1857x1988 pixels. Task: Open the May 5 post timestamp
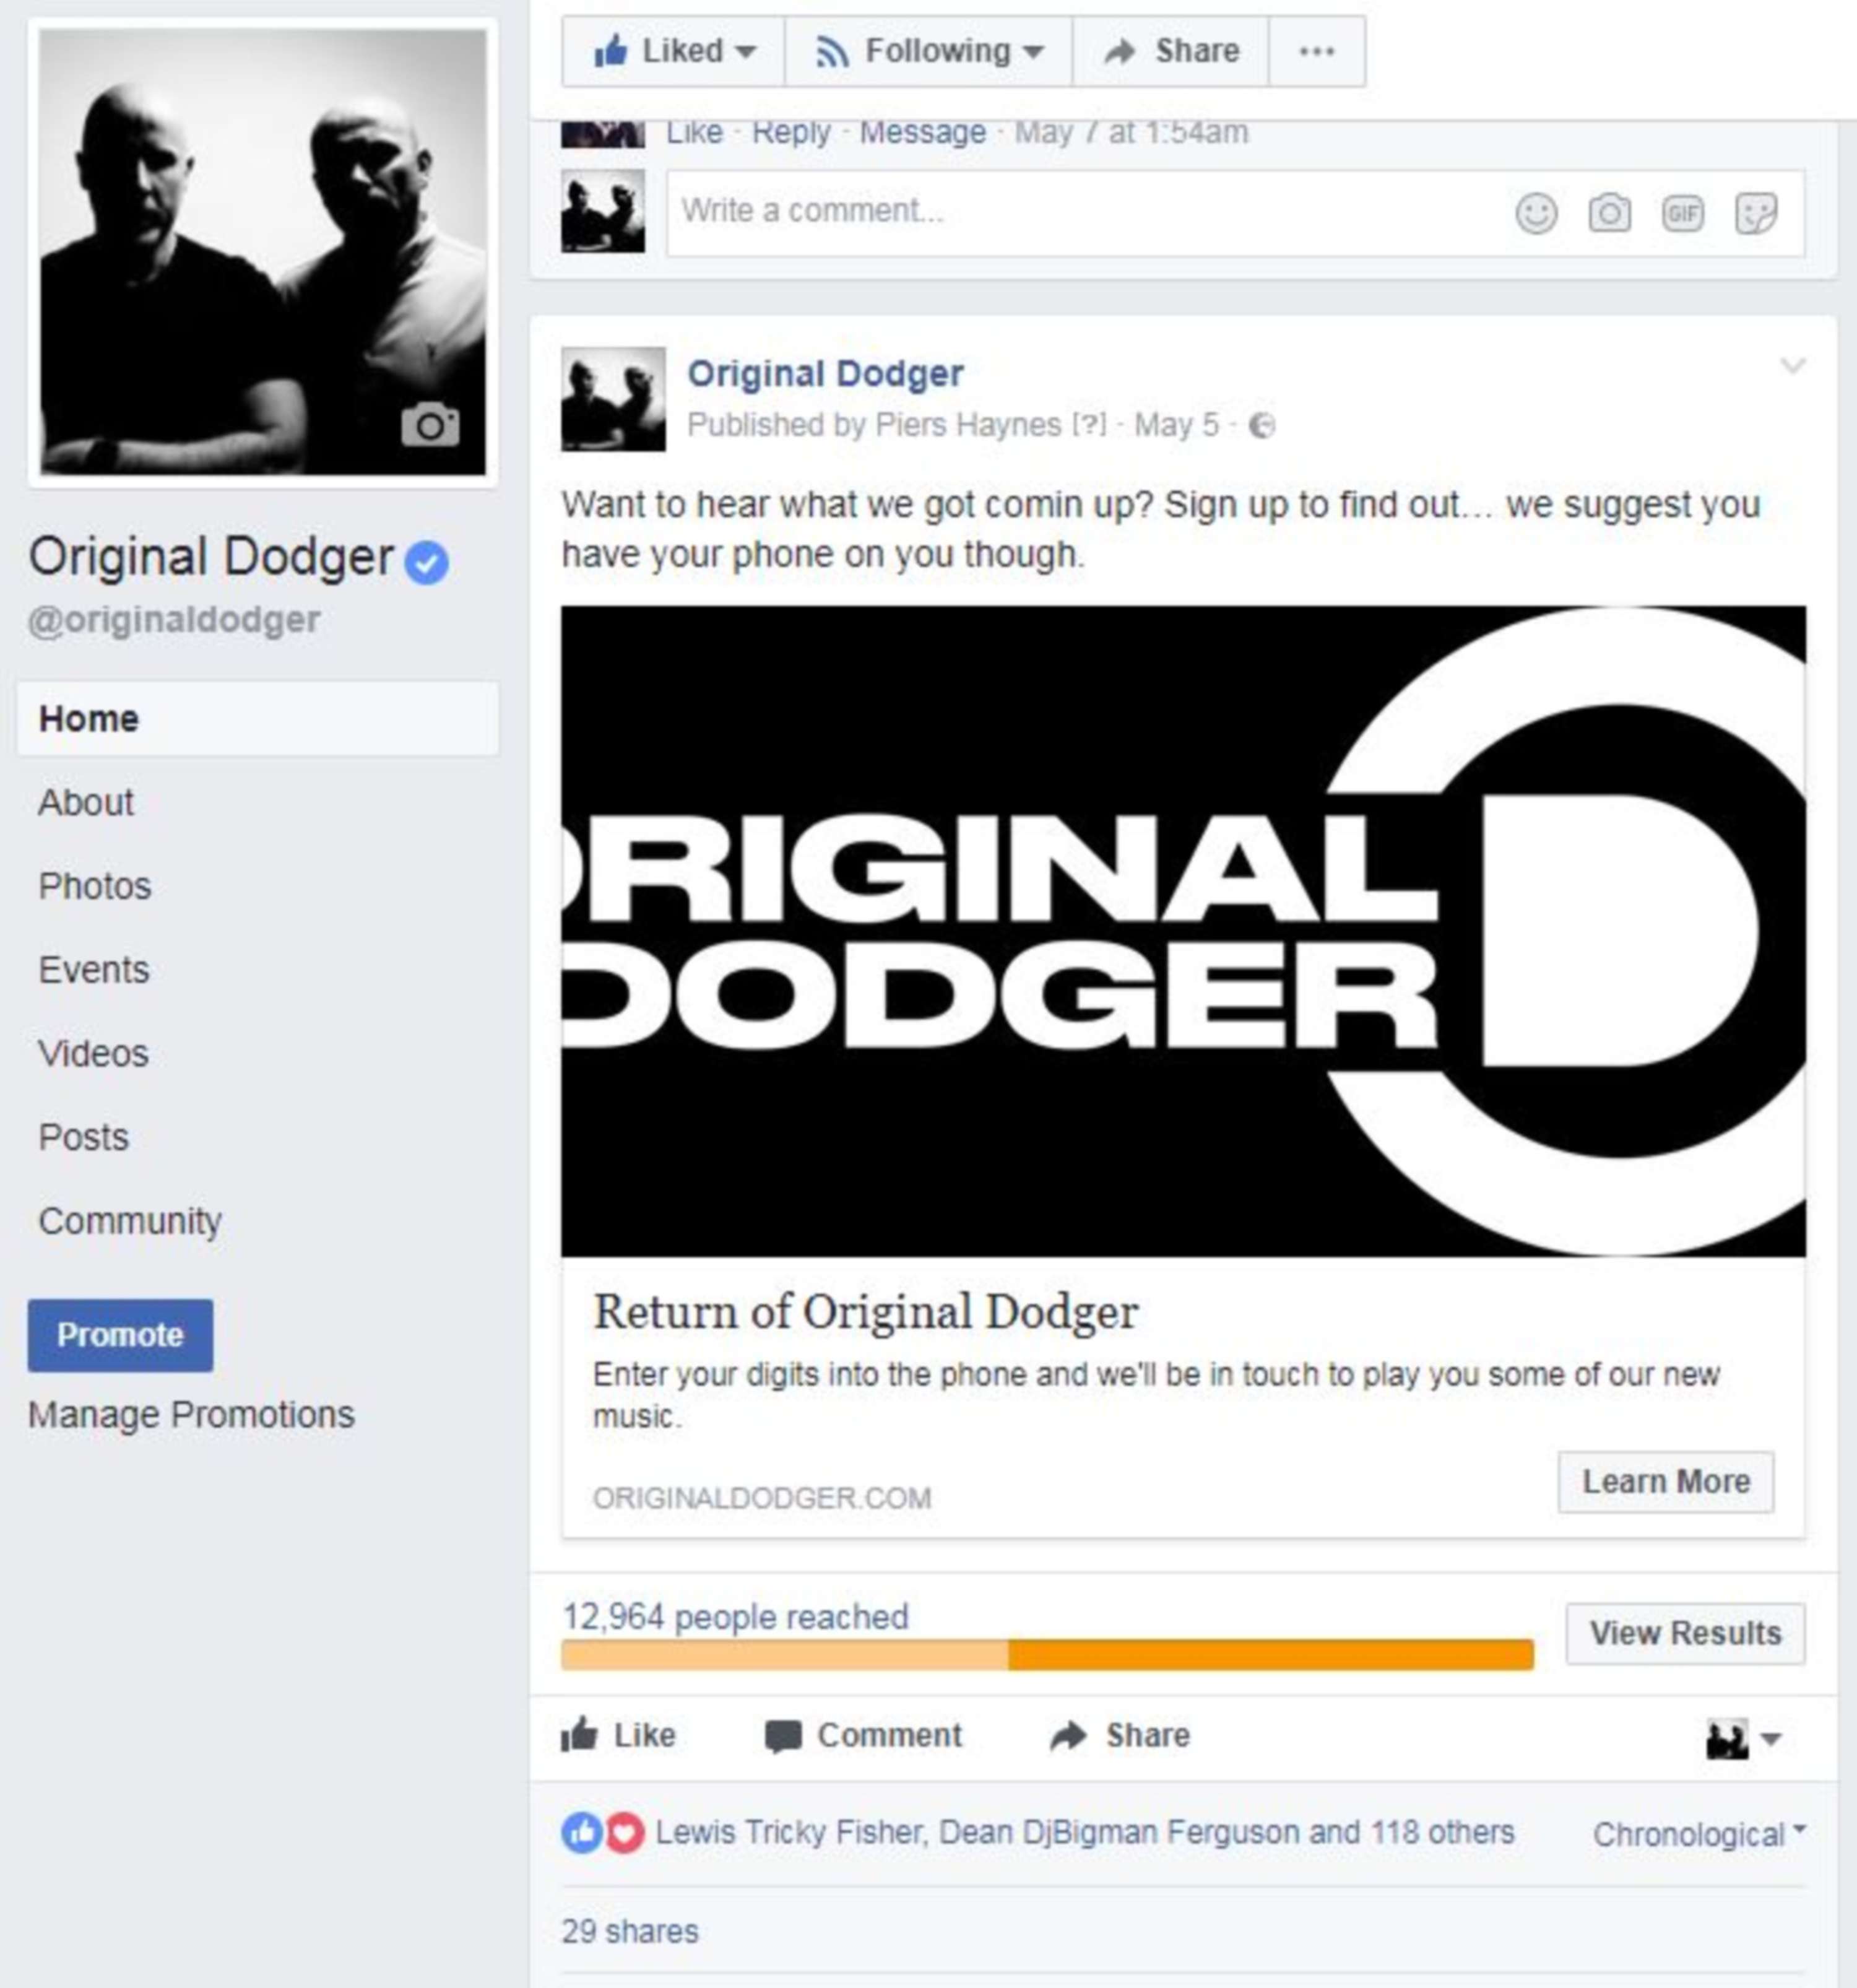pyautogui.click(x=1177, y=426)
